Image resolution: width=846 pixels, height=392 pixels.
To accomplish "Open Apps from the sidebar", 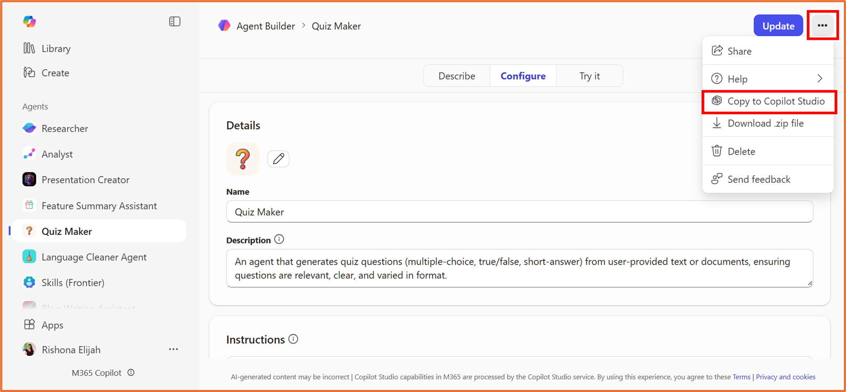I will click(x=44, y=325).
